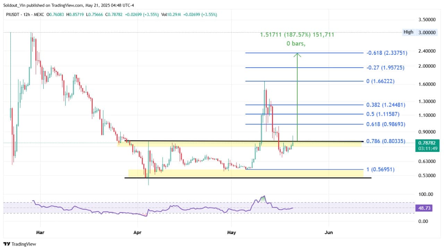Click the Apr date label on time axis

click(138, 232)
